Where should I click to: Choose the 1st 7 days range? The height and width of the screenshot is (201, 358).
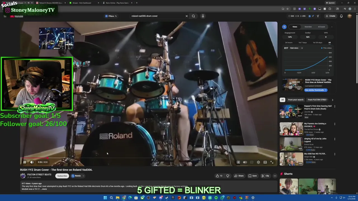pyautogui.click(x=303, y=42)
